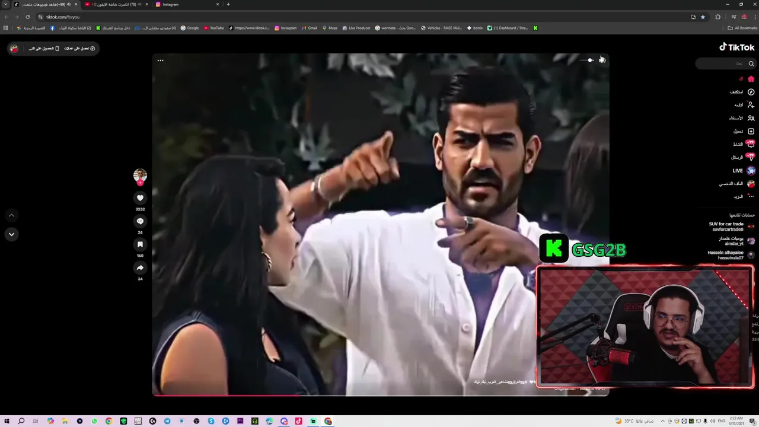This screenshot has width=759, height=427.
Task: Click the TikTok logo
Action: pos(737,47)
